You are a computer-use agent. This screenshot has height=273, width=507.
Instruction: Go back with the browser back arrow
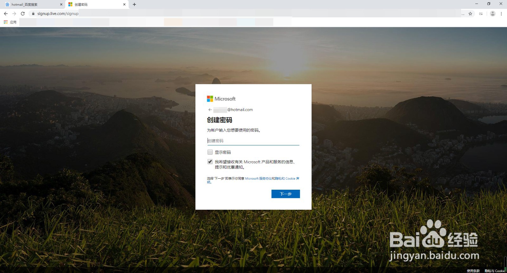point(6,14)
